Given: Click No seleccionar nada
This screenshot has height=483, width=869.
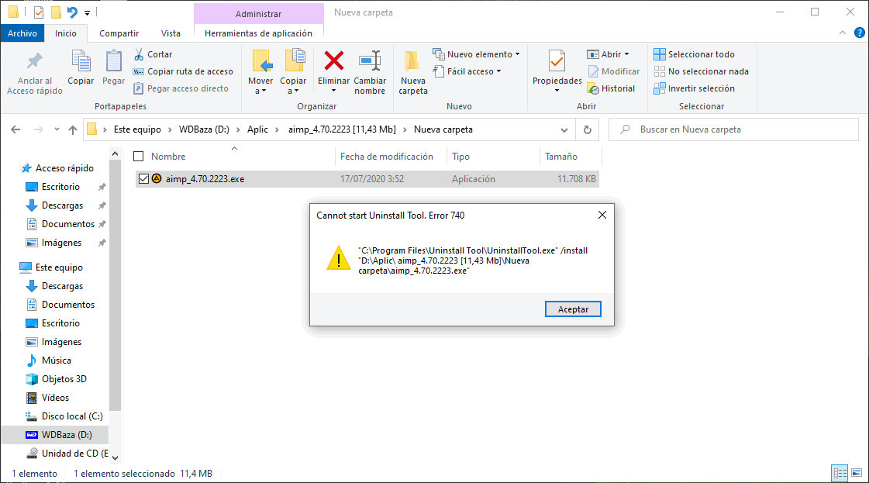Looking at the screenshot, I should coord(701,71).
